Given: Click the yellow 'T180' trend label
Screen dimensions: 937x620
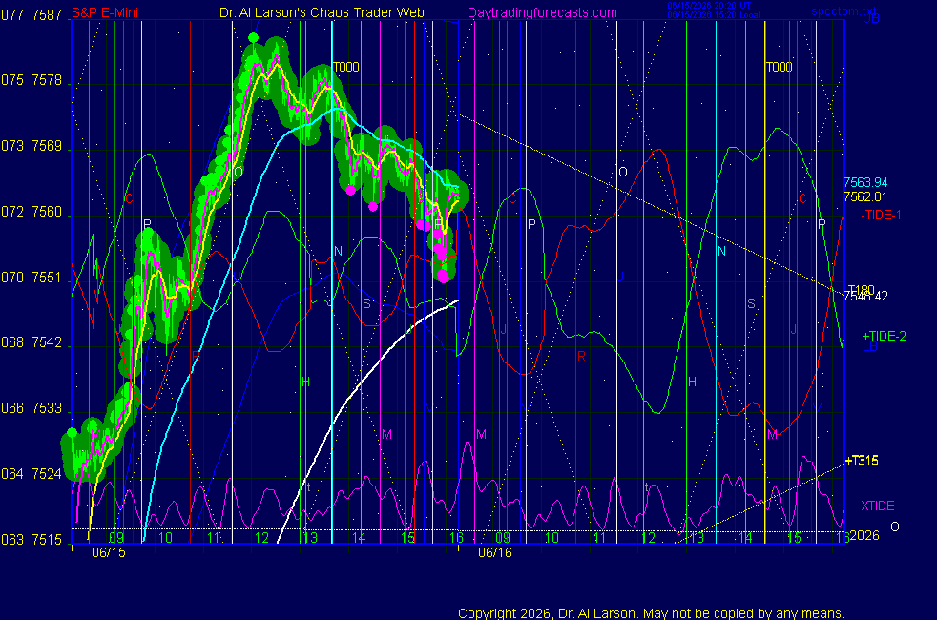Looking at the screenshot, I should 861,289.
